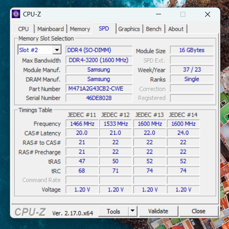Click serial number 46DE8028
Viewport: 229px width, 229px height.
click(99, 98)
